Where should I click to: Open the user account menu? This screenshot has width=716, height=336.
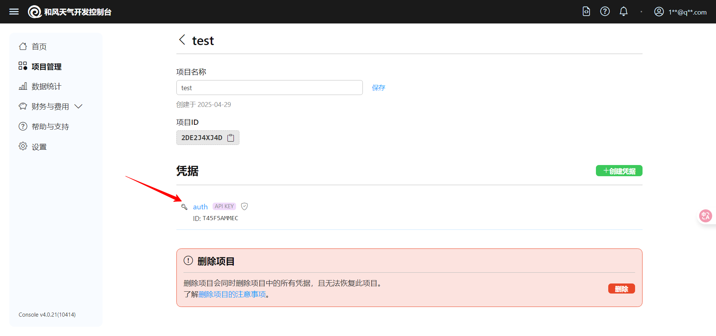(x=680, y=12)
